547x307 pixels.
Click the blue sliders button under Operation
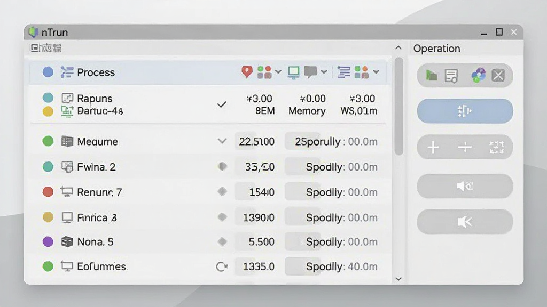[x=465, y=111]
